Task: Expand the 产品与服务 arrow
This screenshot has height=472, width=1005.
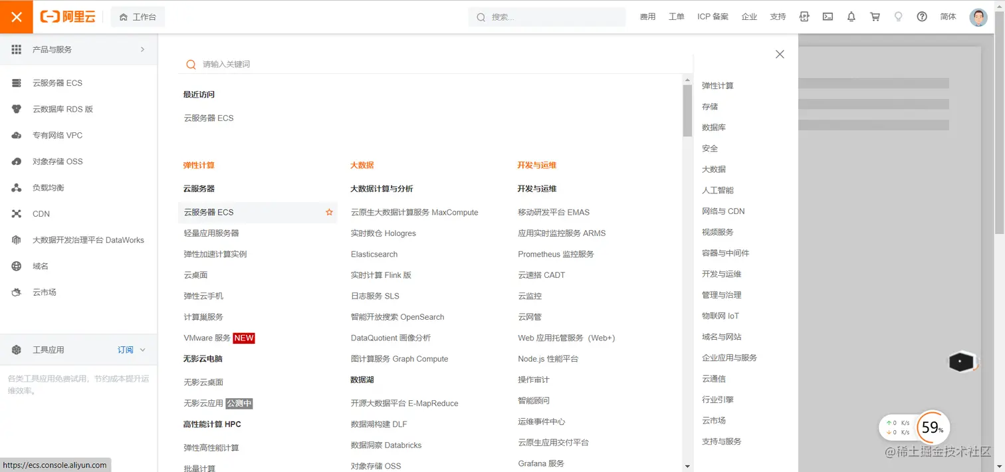Action: [142, 49]
